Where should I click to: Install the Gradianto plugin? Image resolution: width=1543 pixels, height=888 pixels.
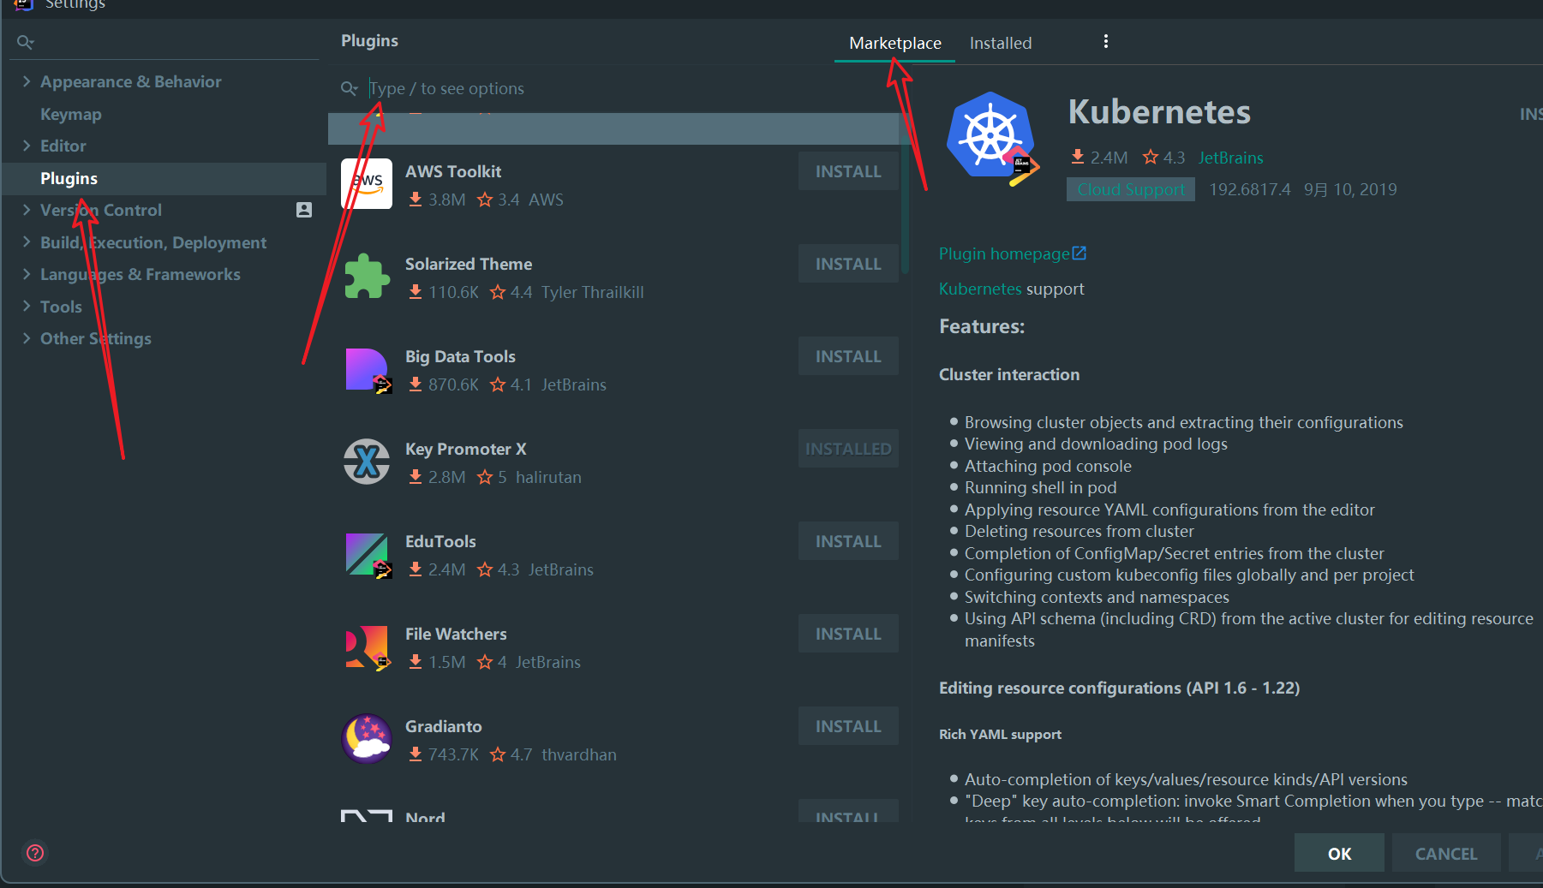[x=848, y=726]
